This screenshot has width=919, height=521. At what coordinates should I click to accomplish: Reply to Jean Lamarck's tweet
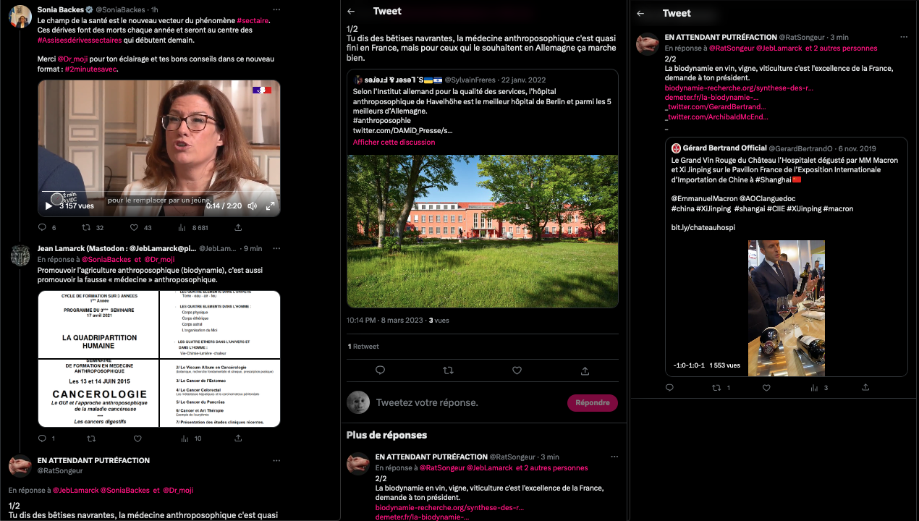[x=42, y=439]
